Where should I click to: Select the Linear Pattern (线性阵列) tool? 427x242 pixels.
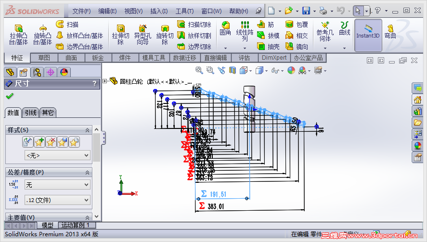[245, 31]
